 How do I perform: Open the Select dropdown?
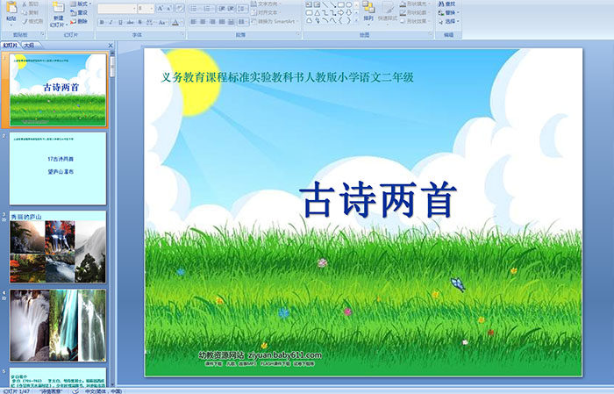tap(449, 21)
